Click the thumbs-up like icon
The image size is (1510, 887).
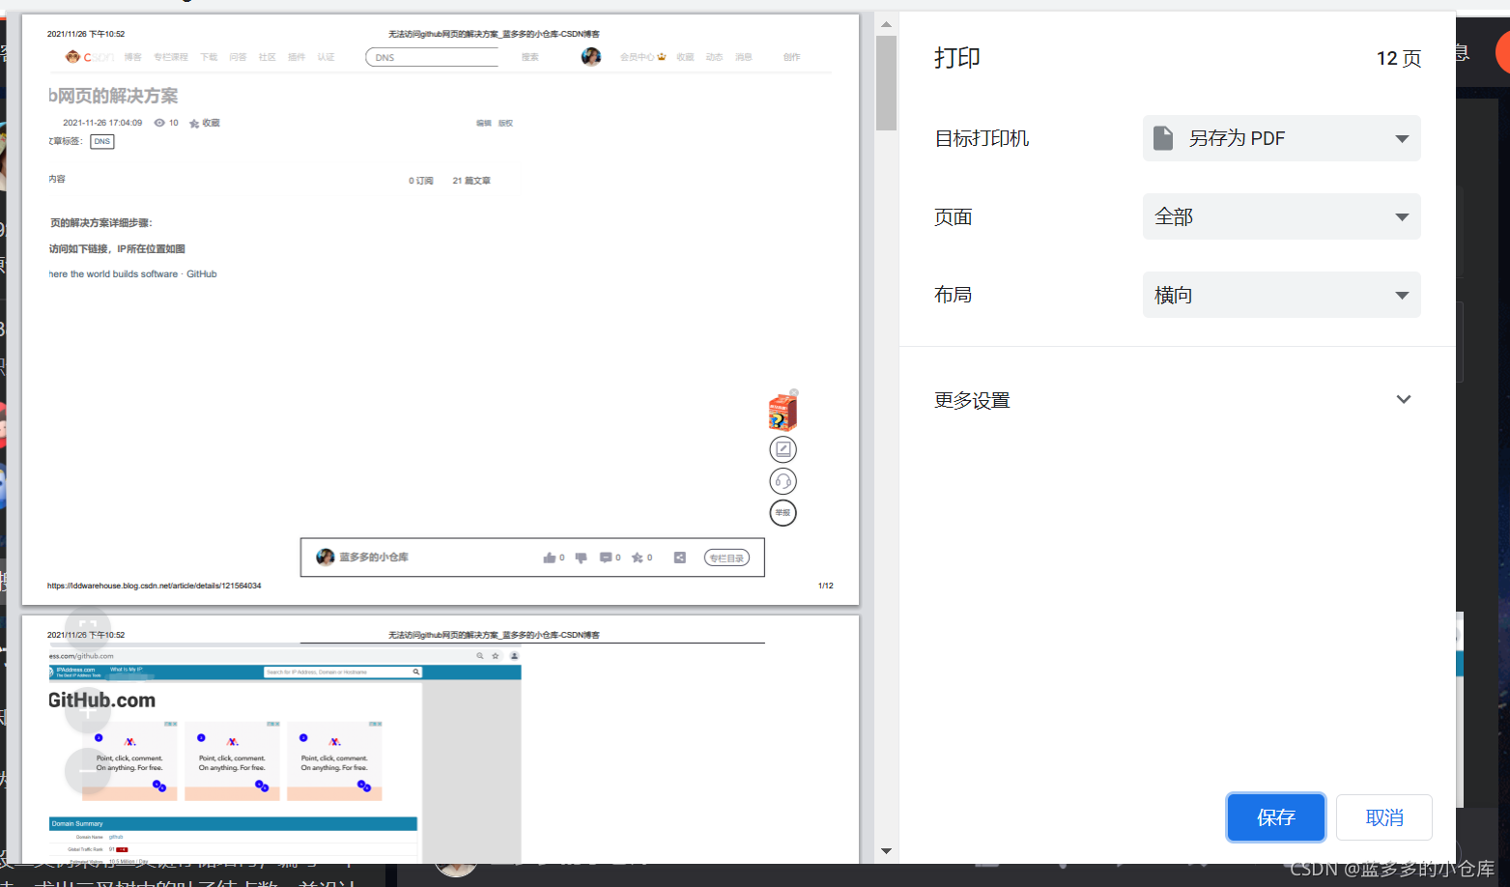tap(550, 558)
